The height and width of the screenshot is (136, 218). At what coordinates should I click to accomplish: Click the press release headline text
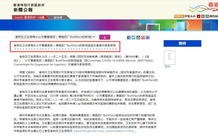click(x=65, y=46)
